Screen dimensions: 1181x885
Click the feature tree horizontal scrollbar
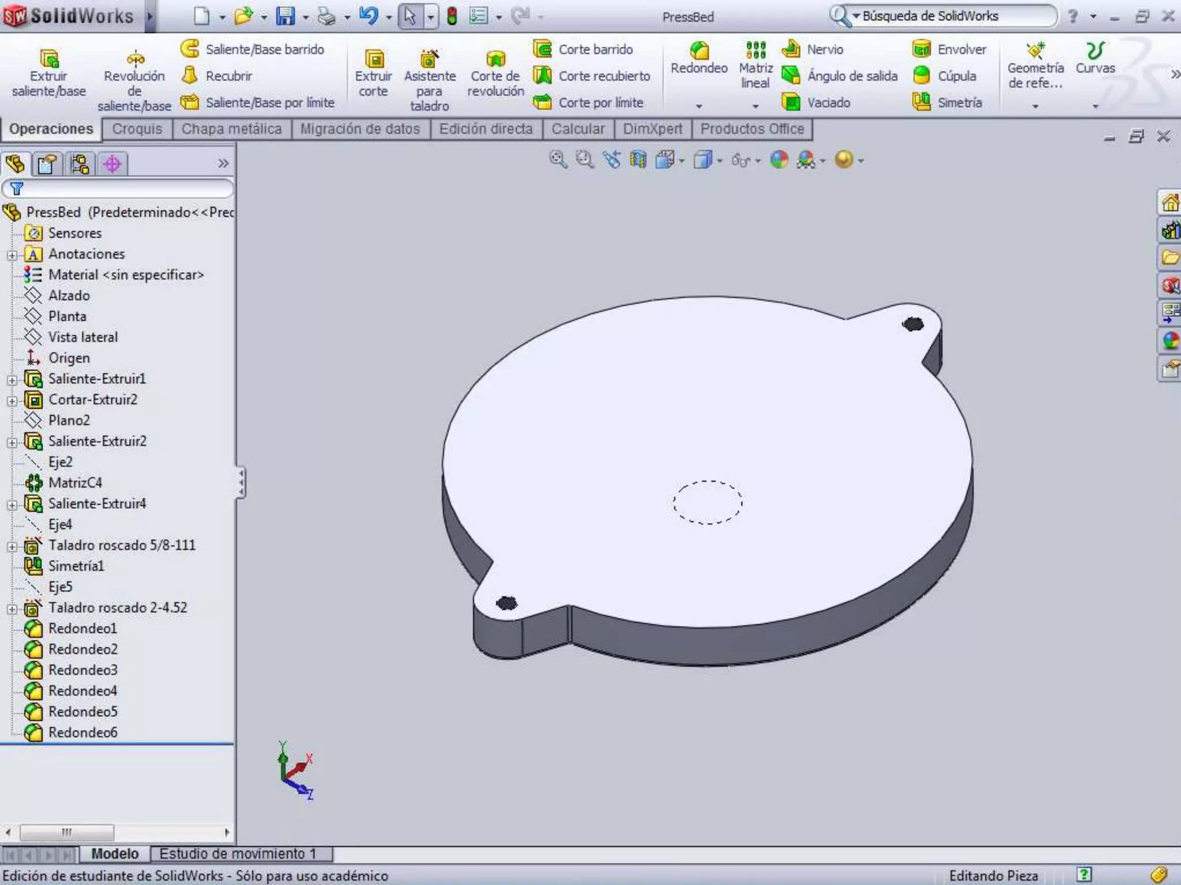click(x=67, y=833)
